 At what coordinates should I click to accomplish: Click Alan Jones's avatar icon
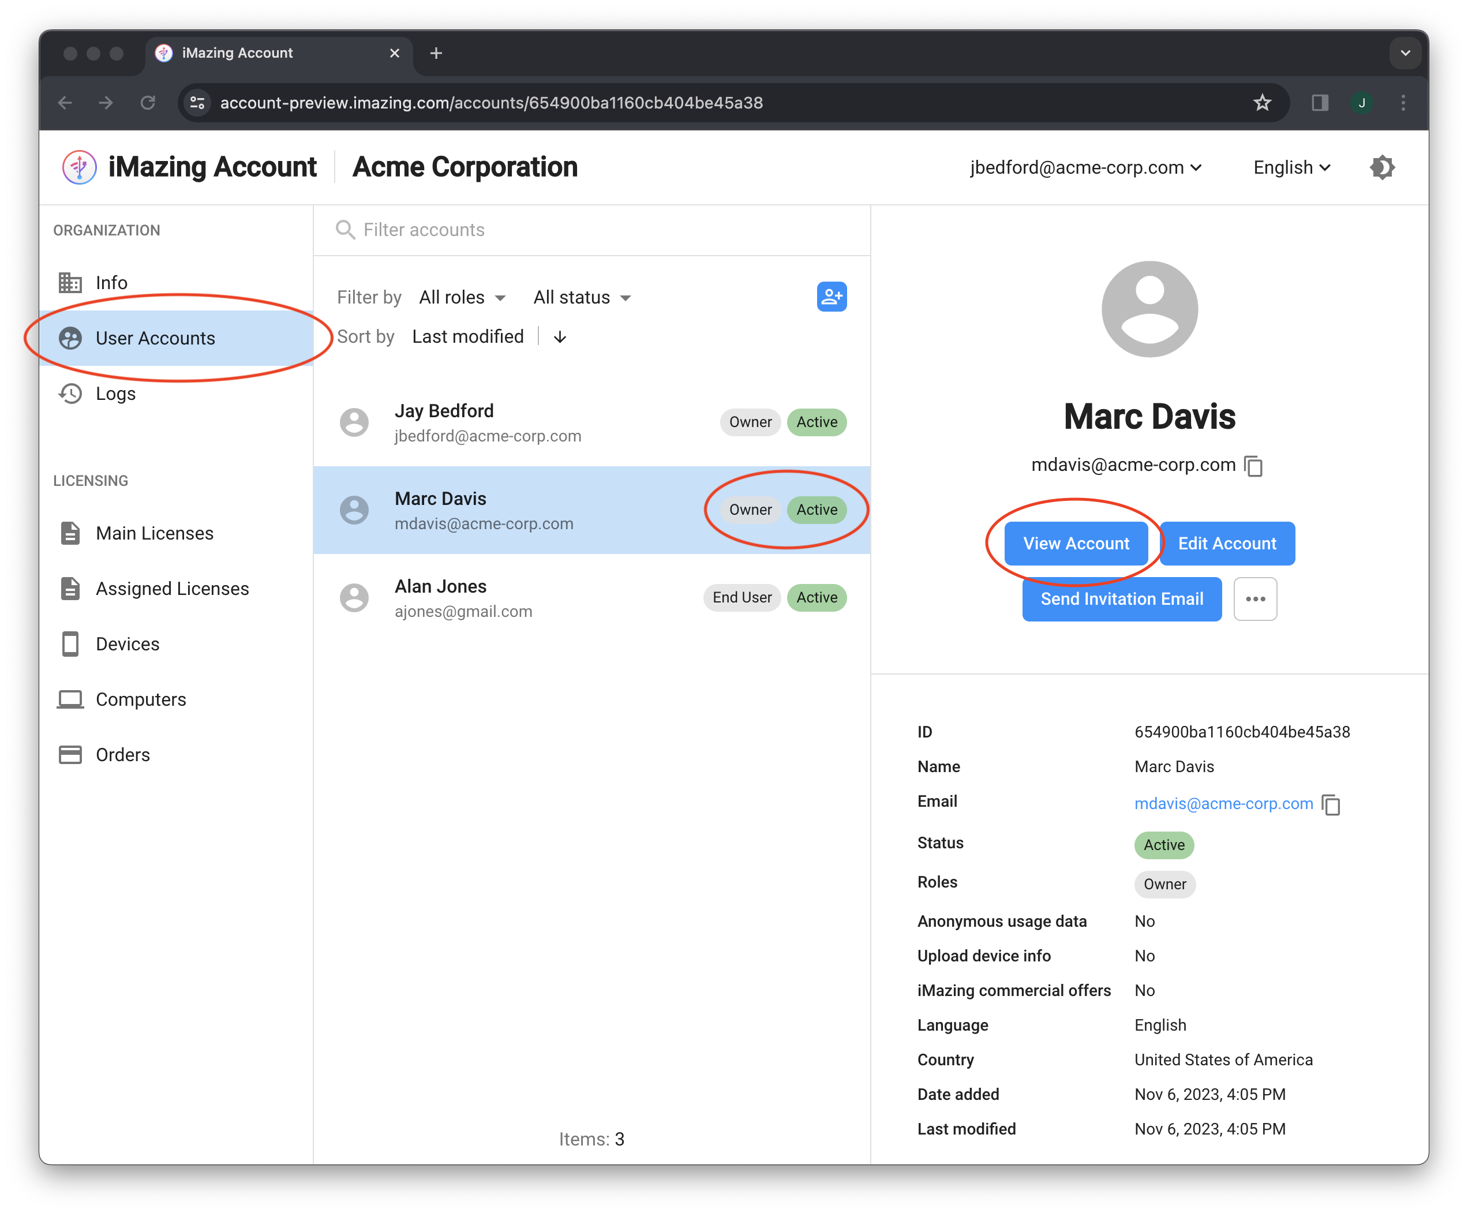[x=354, y=598]
